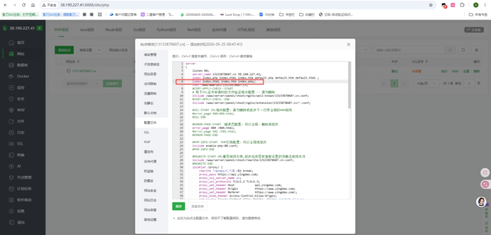The image size is (491, 235).
Task: Open the 软件商店 software store icon
Action: 11,200
